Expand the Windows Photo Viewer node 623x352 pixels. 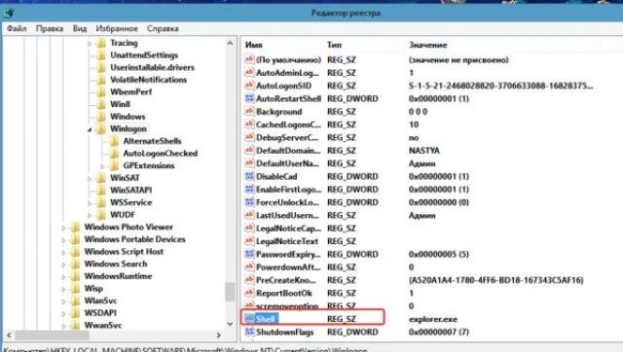pyautogui.click(x=63, y=228)
